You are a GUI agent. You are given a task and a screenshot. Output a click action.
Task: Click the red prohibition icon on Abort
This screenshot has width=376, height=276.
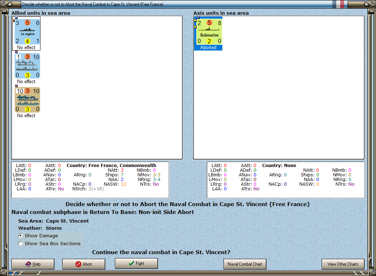tap(78, 264)
